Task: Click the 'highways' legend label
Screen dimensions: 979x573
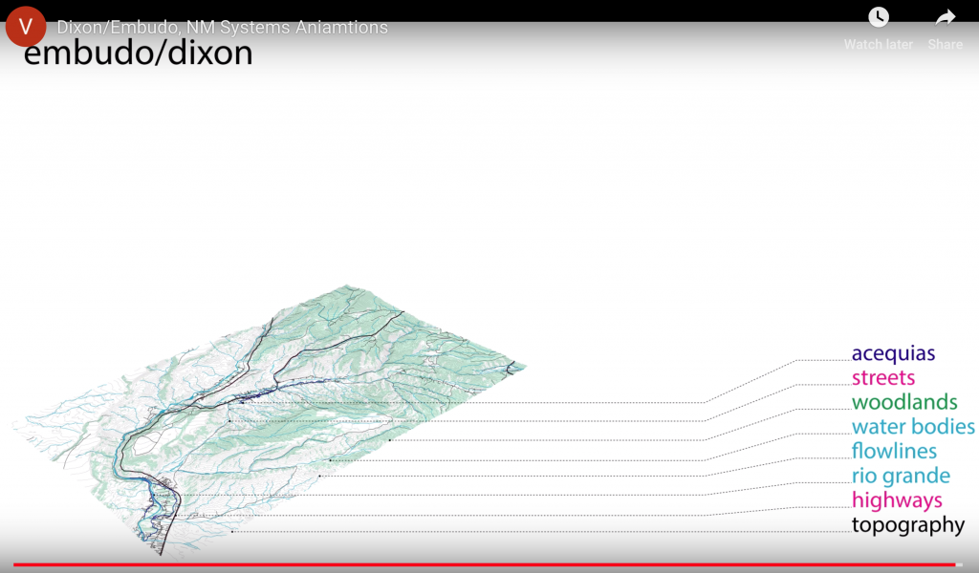Action: (x=897, y=500)
